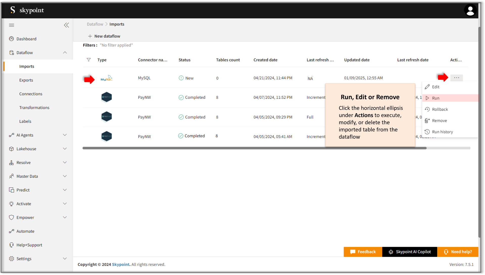This screenshot has height=275, width=485.
Task: Click the Dashboard gauge icon
Action: tap(11, 39)
